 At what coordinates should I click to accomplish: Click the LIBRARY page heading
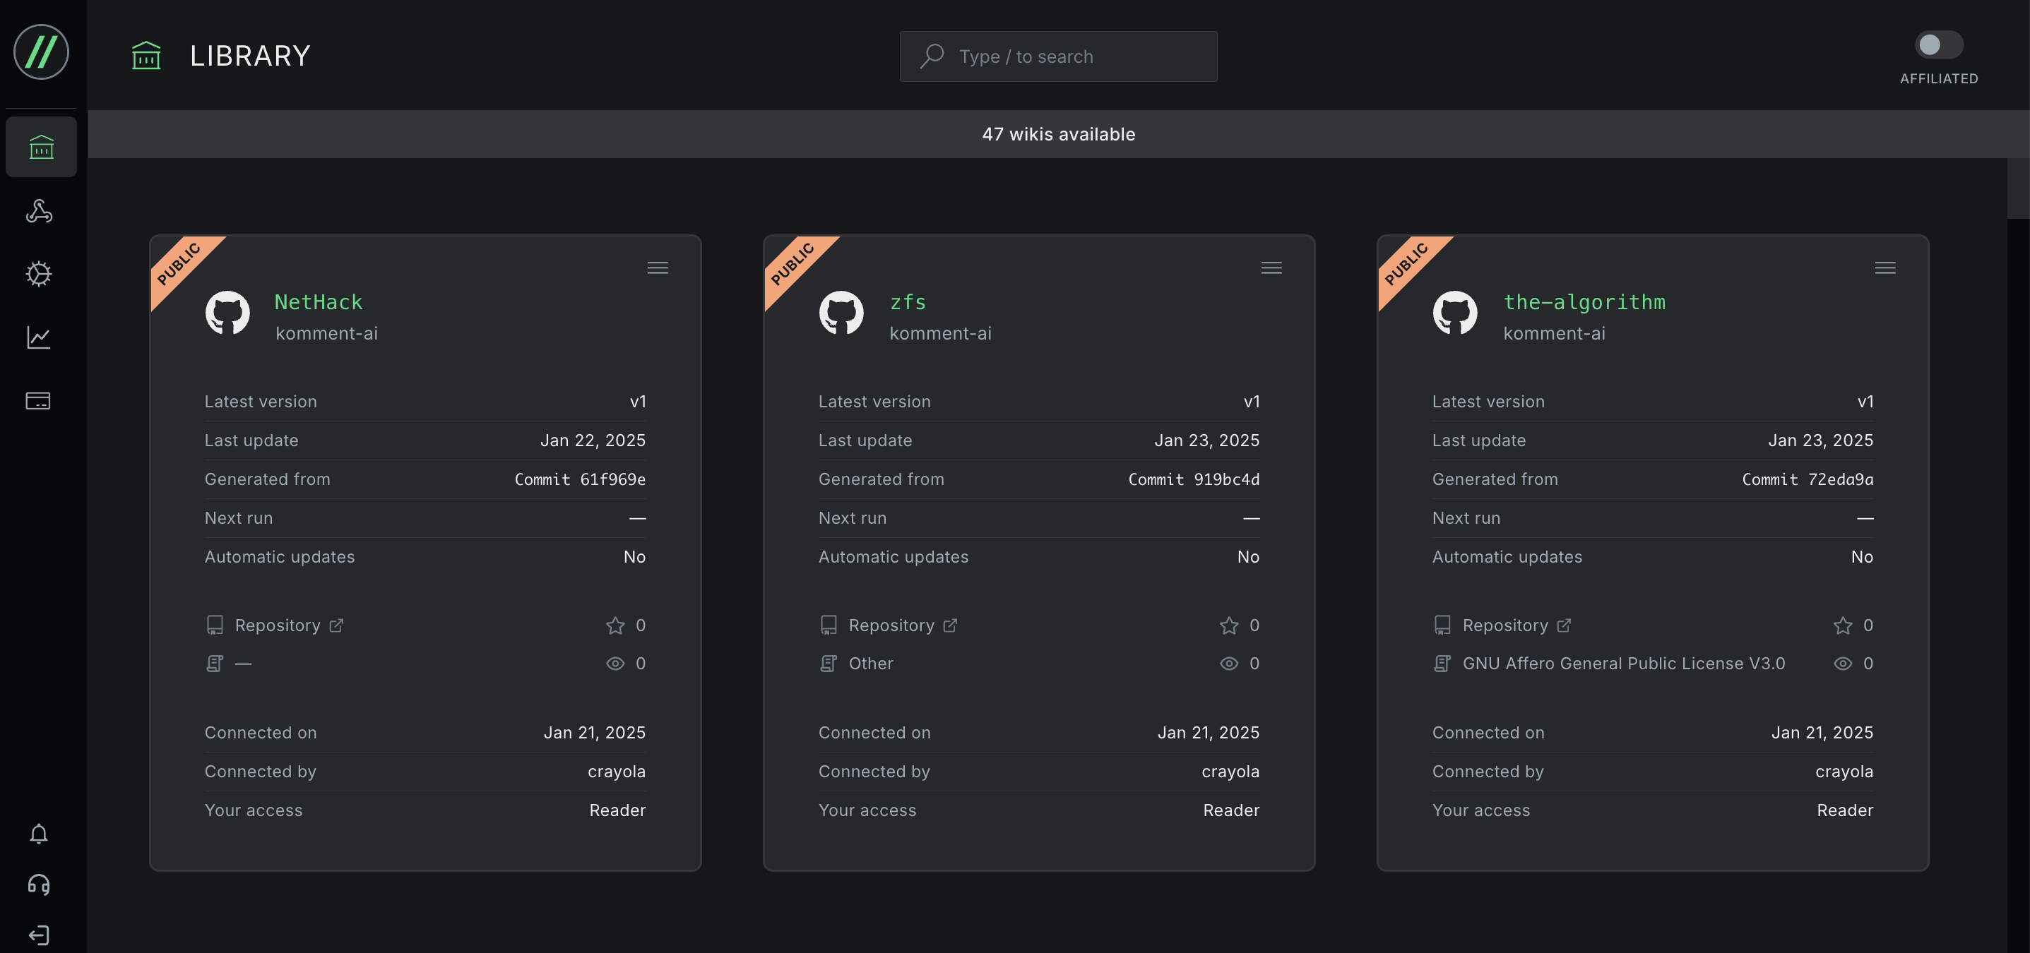click(251, 56)
